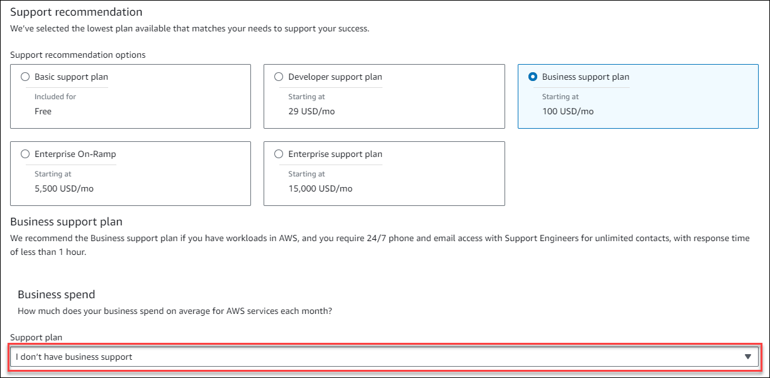Click the "Enterprise support plan" card title
This screenshot has width=770, height=378.
pyautogui.click(x=335, y=154)
